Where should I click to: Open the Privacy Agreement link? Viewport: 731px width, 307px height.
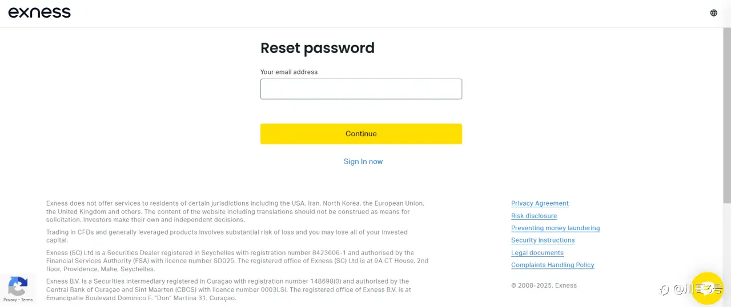(540, 203)
